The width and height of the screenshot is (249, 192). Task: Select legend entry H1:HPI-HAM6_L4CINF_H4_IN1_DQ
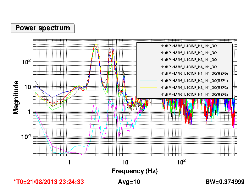coord(189,67)
